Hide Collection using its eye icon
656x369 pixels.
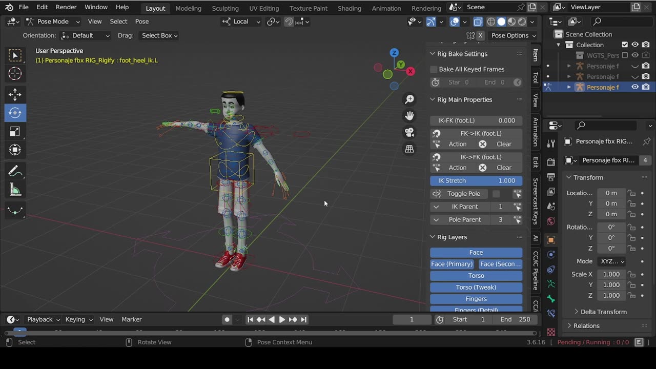click(635, 45)
